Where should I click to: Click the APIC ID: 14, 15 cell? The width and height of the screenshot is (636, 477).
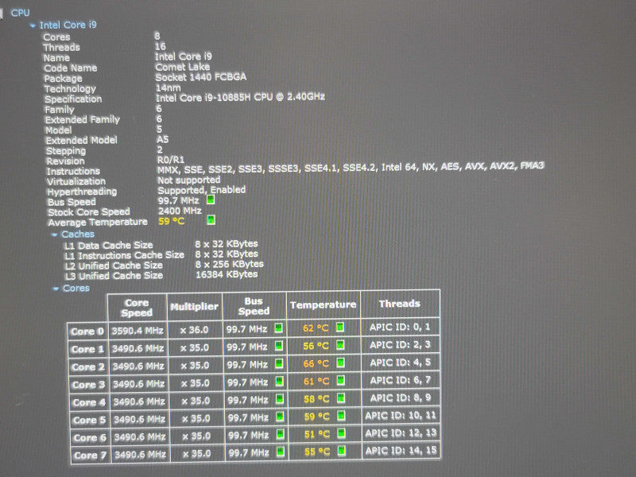(401, 451)
